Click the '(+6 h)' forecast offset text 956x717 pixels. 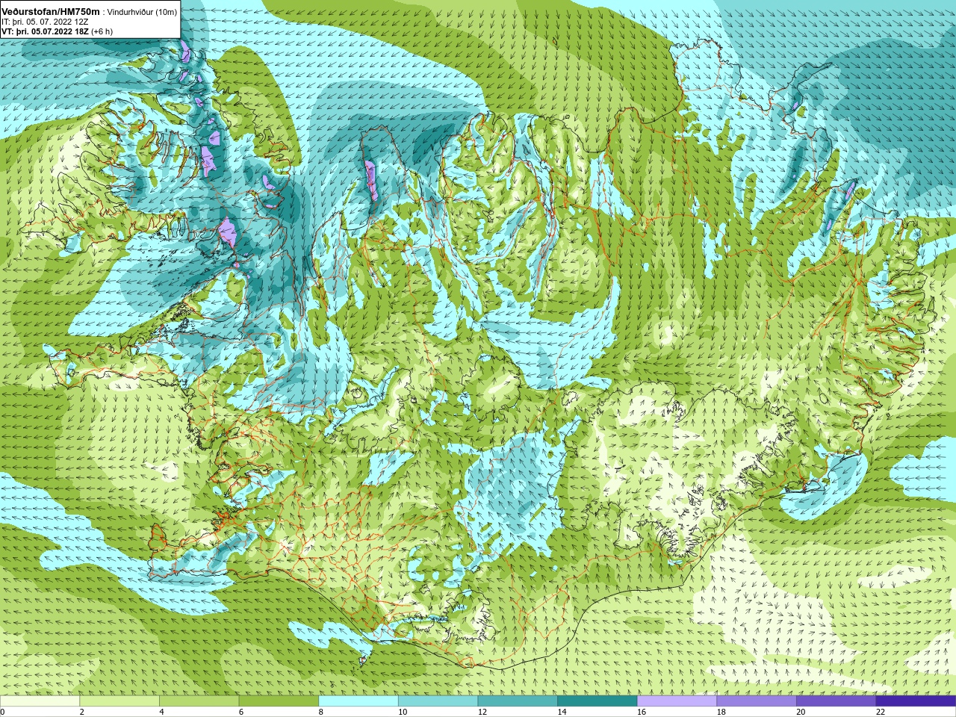[x=102, y=31]
